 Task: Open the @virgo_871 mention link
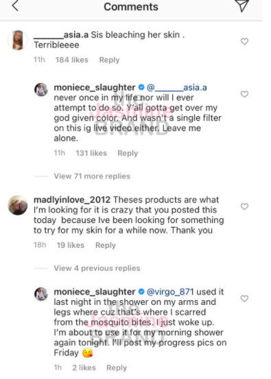click(x=170, y=292)
